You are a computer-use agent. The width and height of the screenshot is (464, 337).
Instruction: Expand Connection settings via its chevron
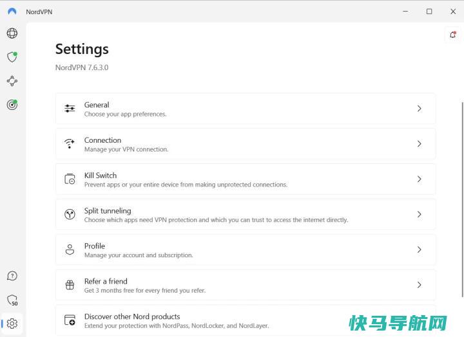tap(420, 144)
